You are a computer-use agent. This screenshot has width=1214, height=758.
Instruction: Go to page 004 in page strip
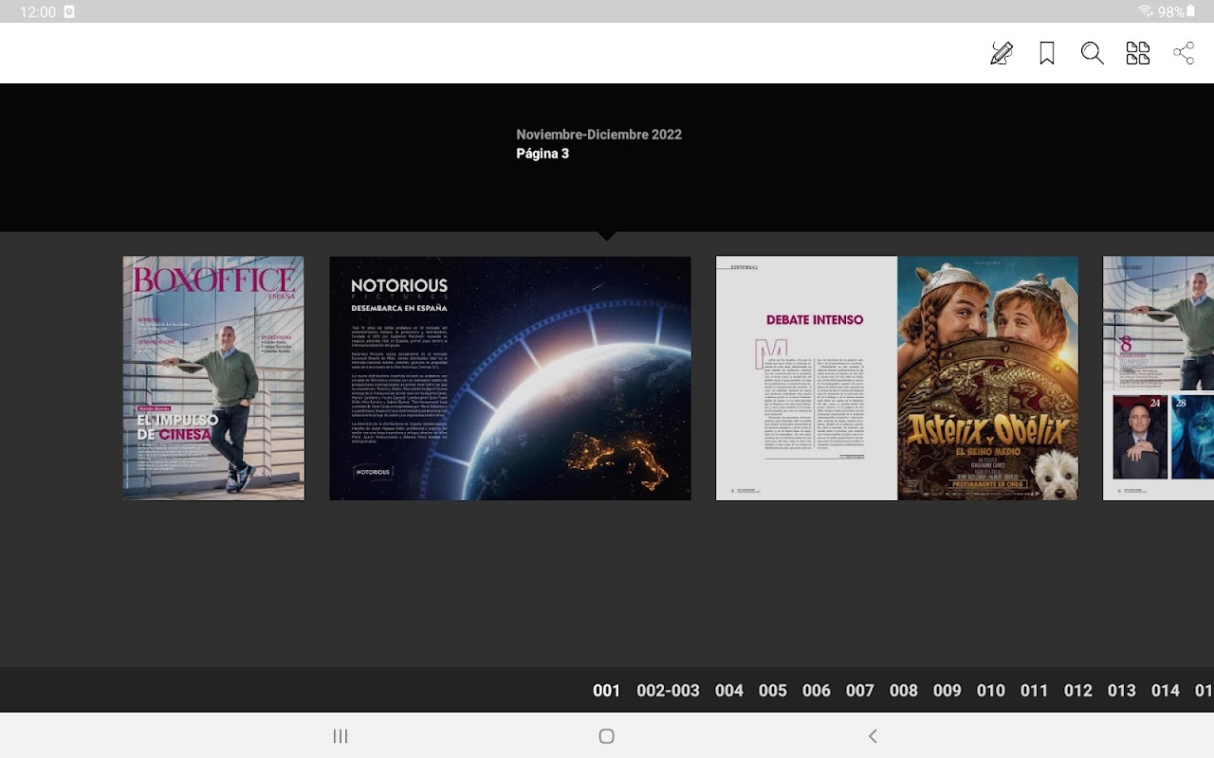click(x=728, y=691)
